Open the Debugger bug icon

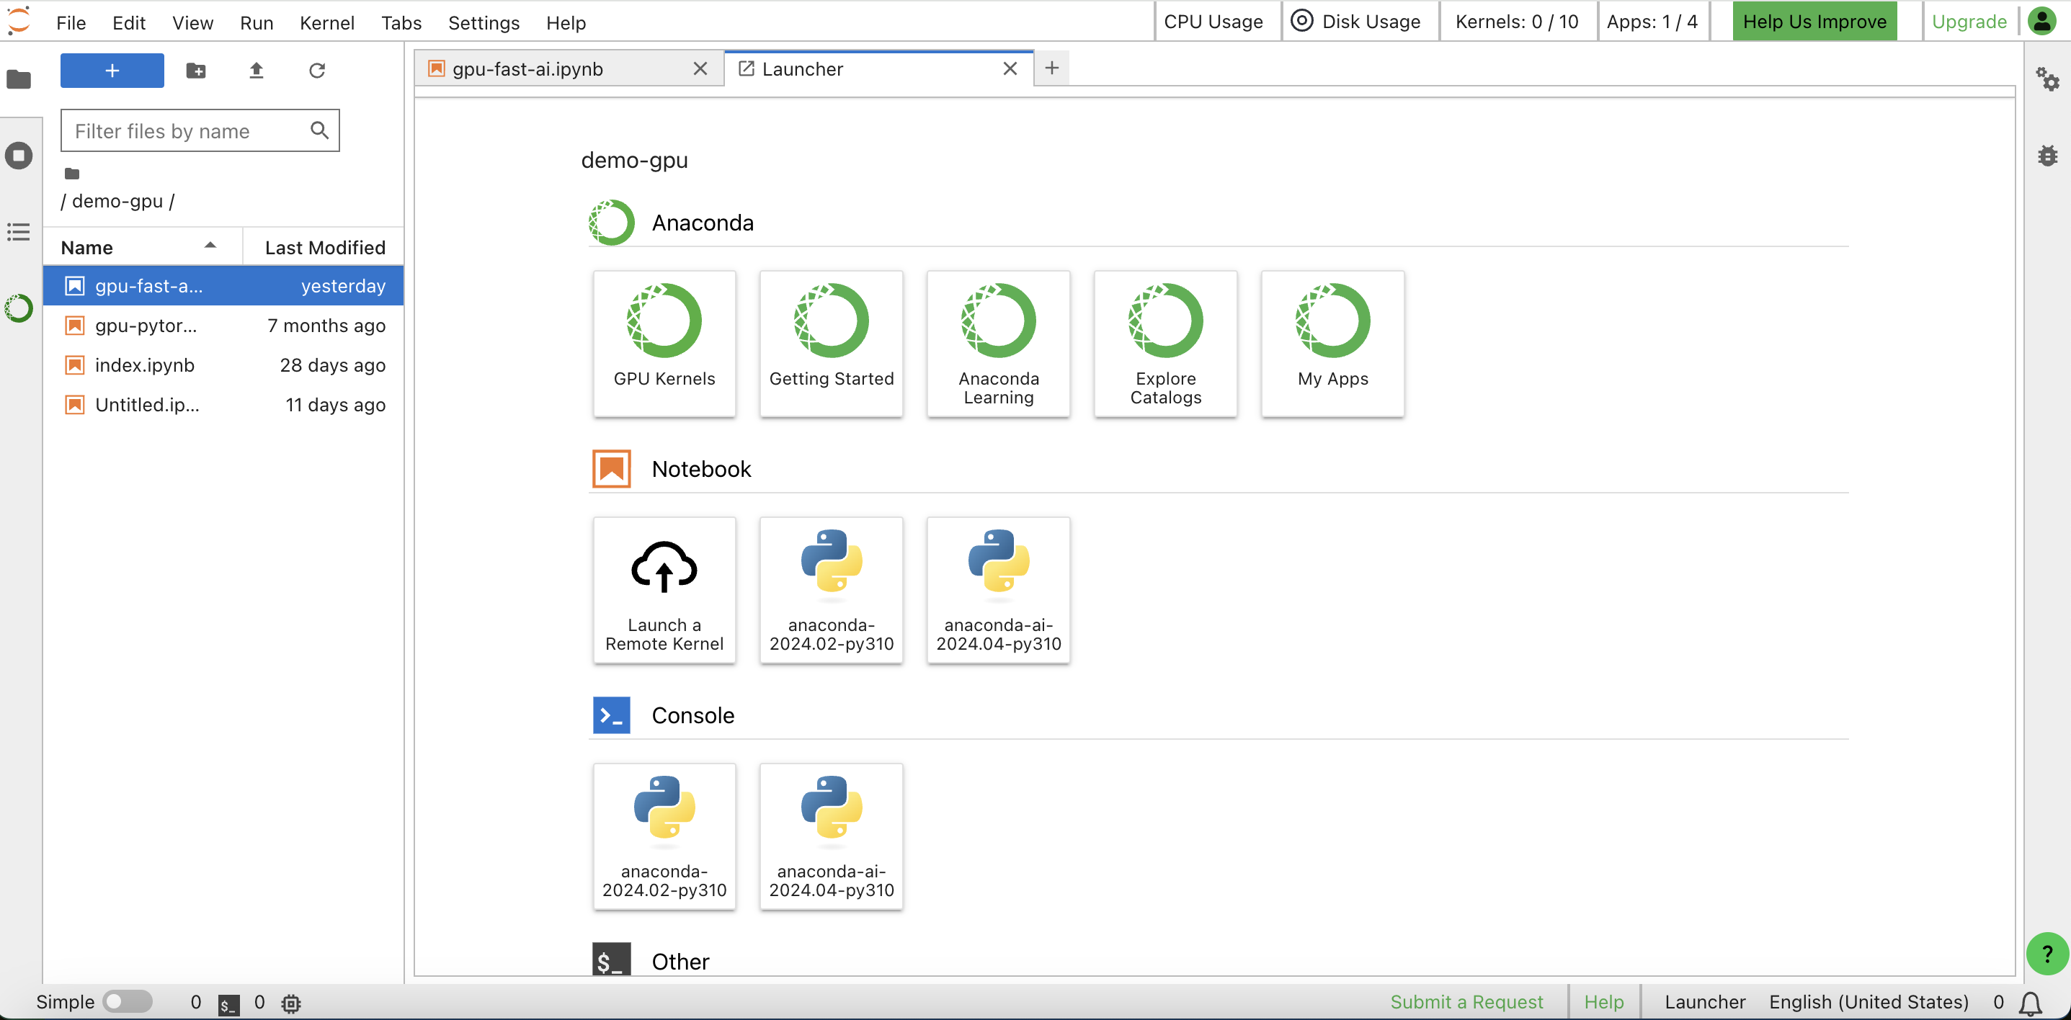click(2047, 155)
